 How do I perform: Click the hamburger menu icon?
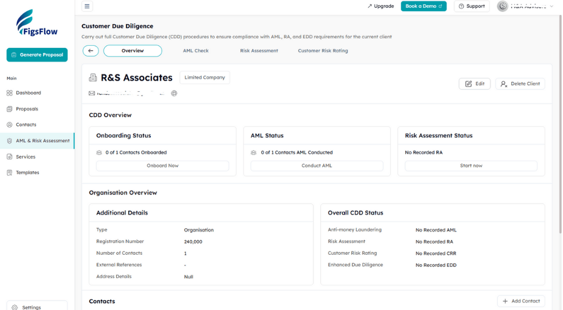pos(87,6)
